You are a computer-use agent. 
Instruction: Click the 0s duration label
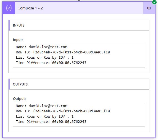click(x=149, y=8)
